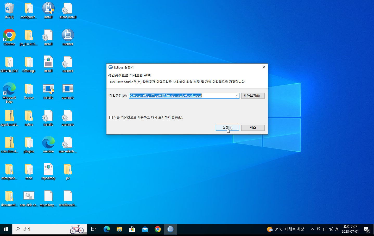The image size is (374, 236).
Task: Show hidden system tray icons chevron
Action: click(312, 229)
